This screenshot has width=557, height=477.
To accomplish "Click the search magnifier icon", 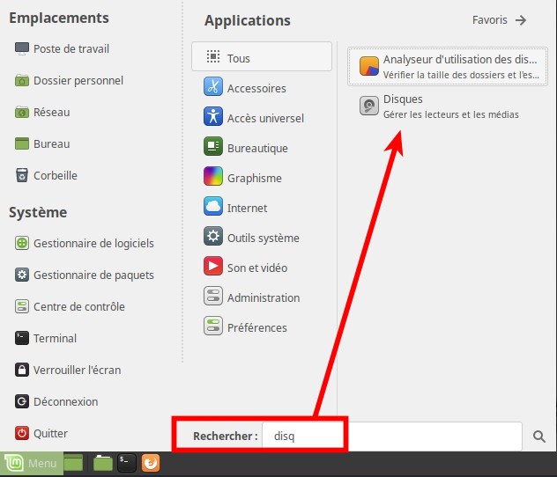I will [x=539, y=436].
